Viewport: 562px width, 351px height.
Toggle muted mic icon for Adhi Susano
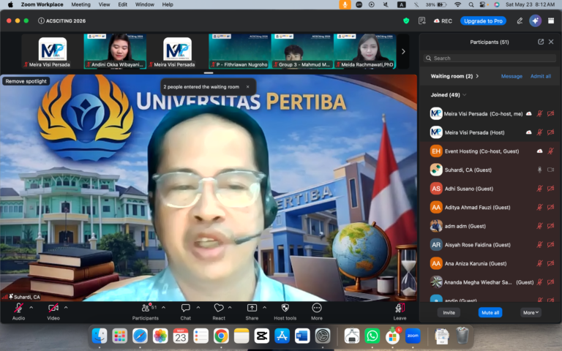pos(539,189)
